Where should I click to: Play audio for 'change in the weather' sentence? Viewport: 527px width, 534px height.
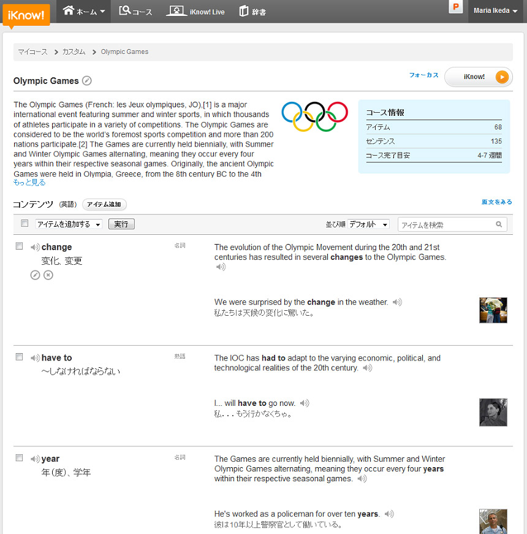(x=397, y=302)
